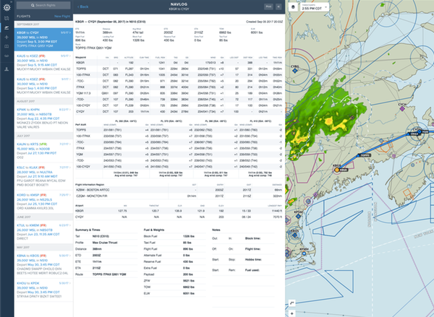Open the link-shaped sidebar icon
This screenshot has width=434, height=317.
[x=7, y=56]
